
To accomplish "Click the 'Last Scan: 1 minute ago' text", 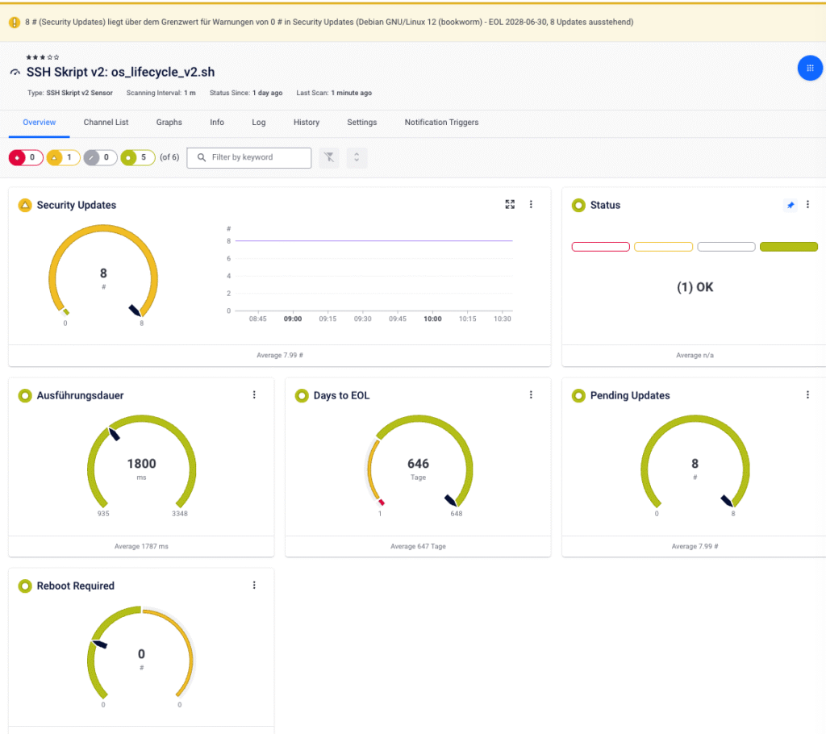I will [x=334, y=93].
